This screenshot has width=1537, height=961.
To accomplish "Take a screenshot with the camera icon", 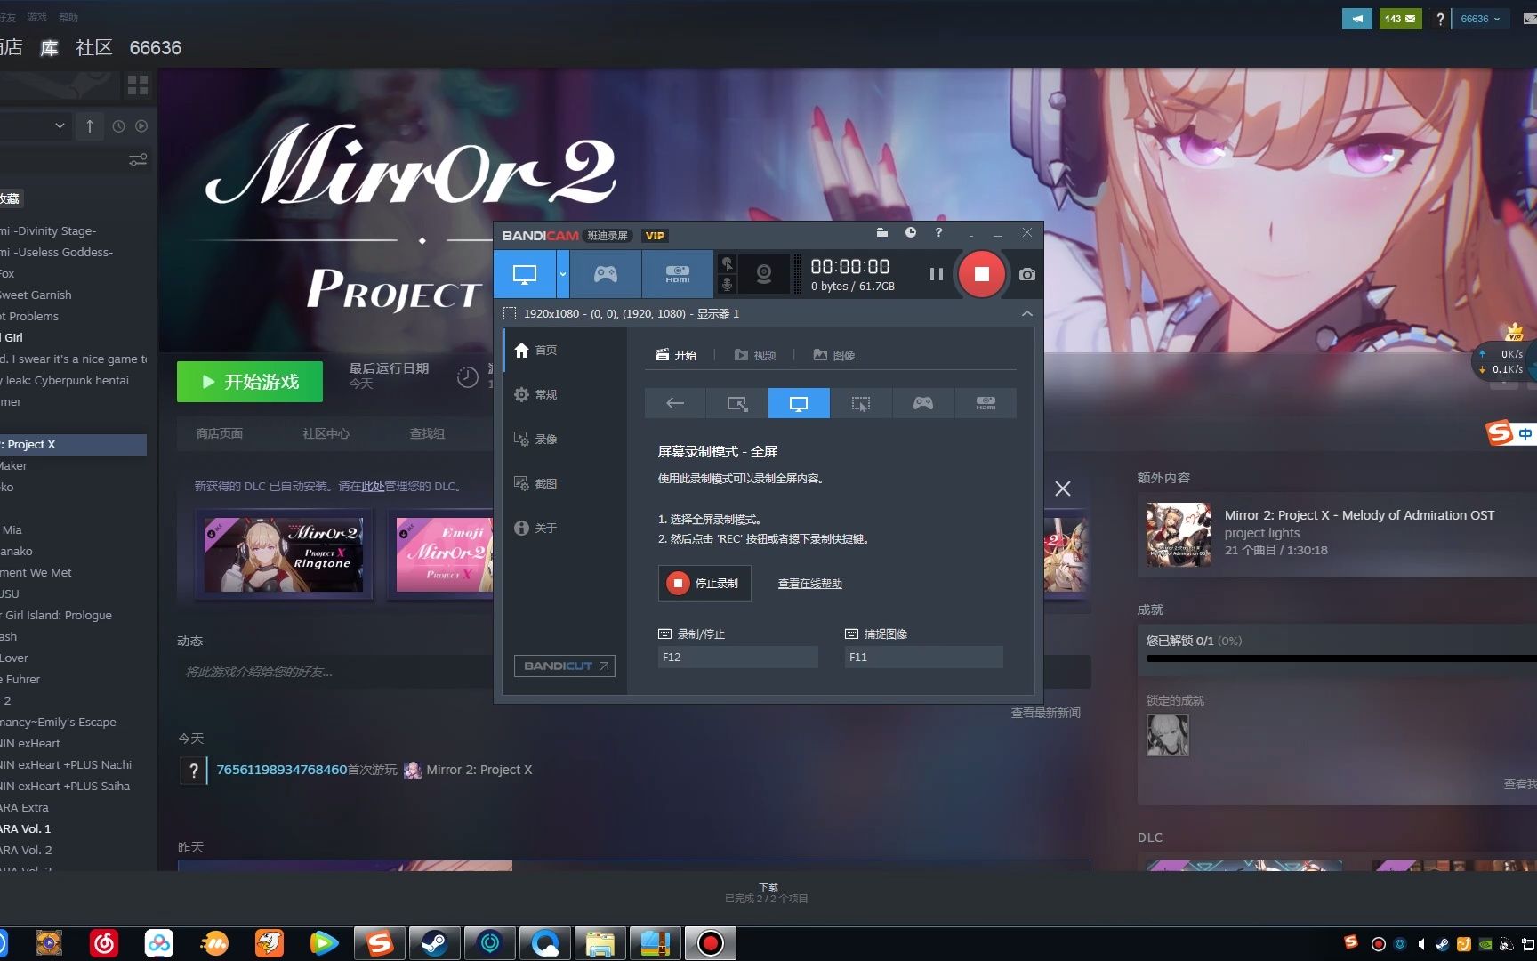I will pyautogui.click(x=1026, y=274).
